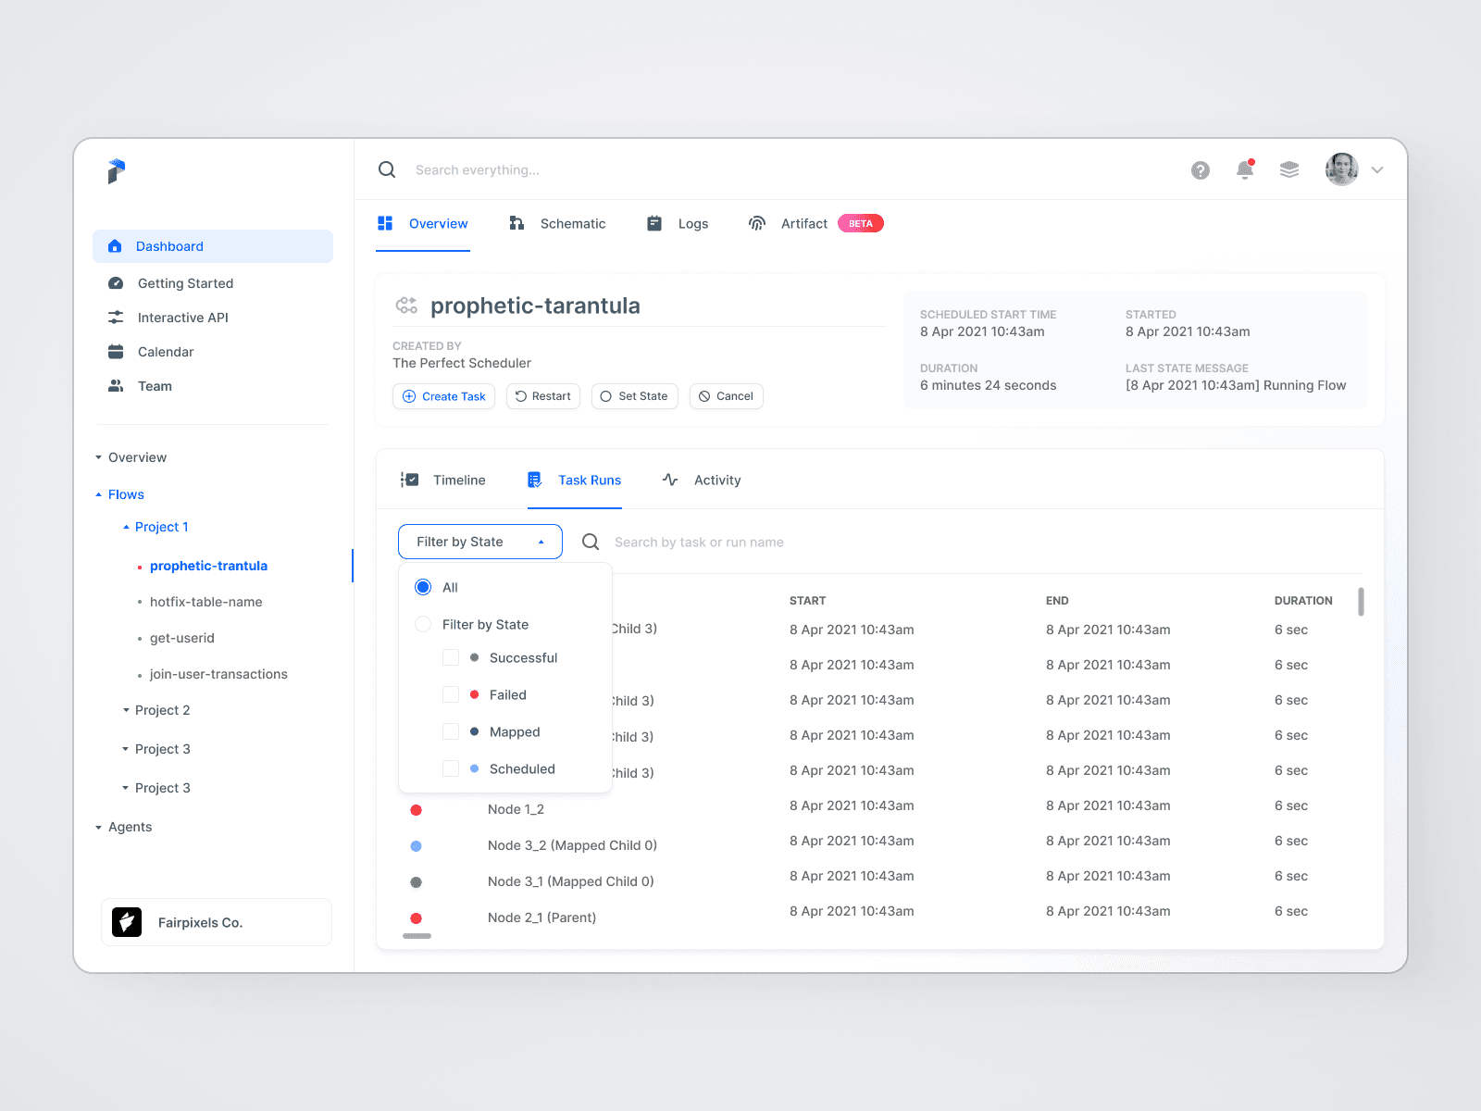Viewport: 1481px width, 1111px height.
Task: Click the Restart button
Action: (x=543, y=396)
